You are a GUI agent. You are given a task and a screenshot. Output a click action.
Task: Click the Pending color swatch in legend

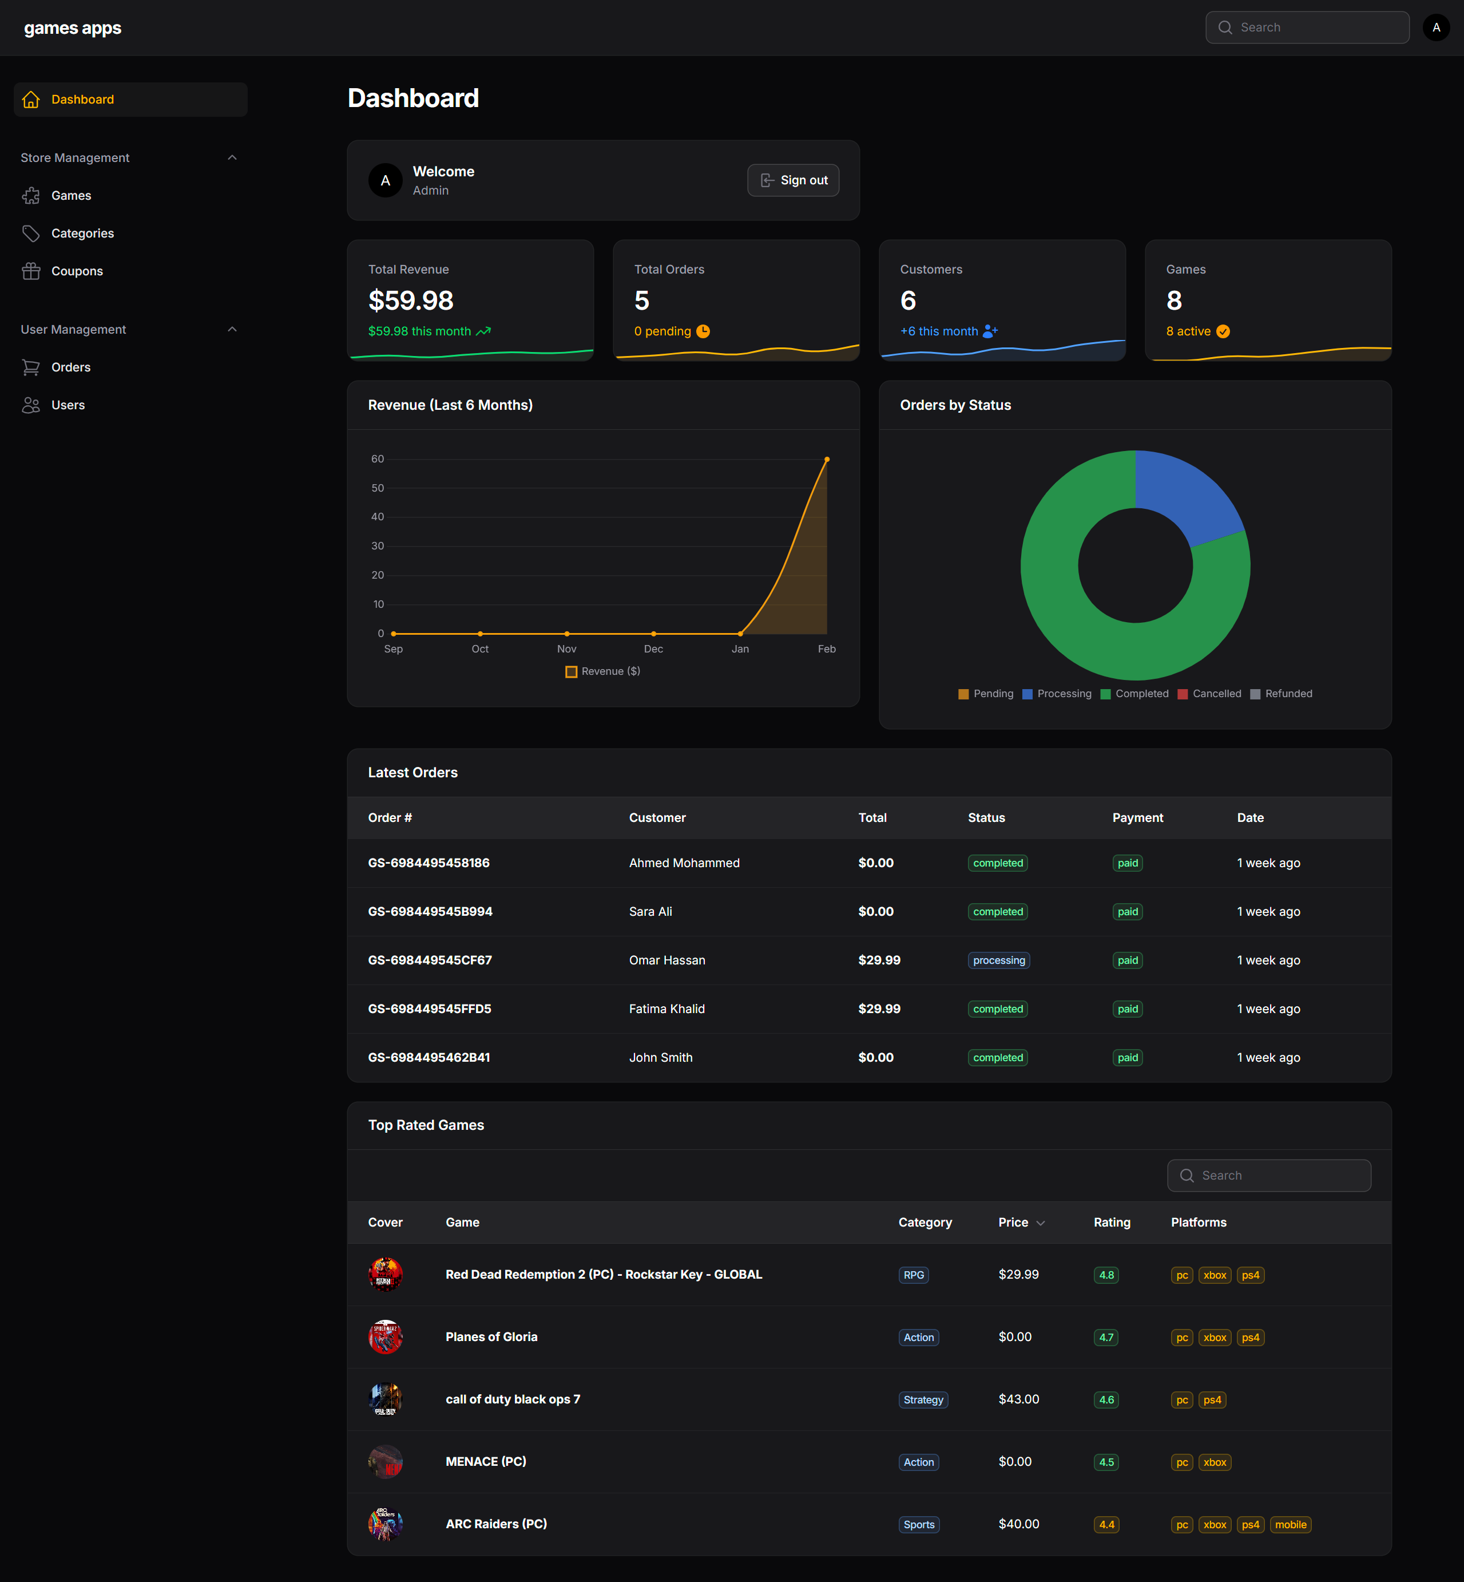click(x=963, y=694)
